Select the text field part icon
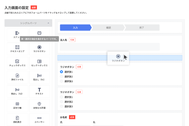This screenshot has height=126, width=189. [39, 33]
